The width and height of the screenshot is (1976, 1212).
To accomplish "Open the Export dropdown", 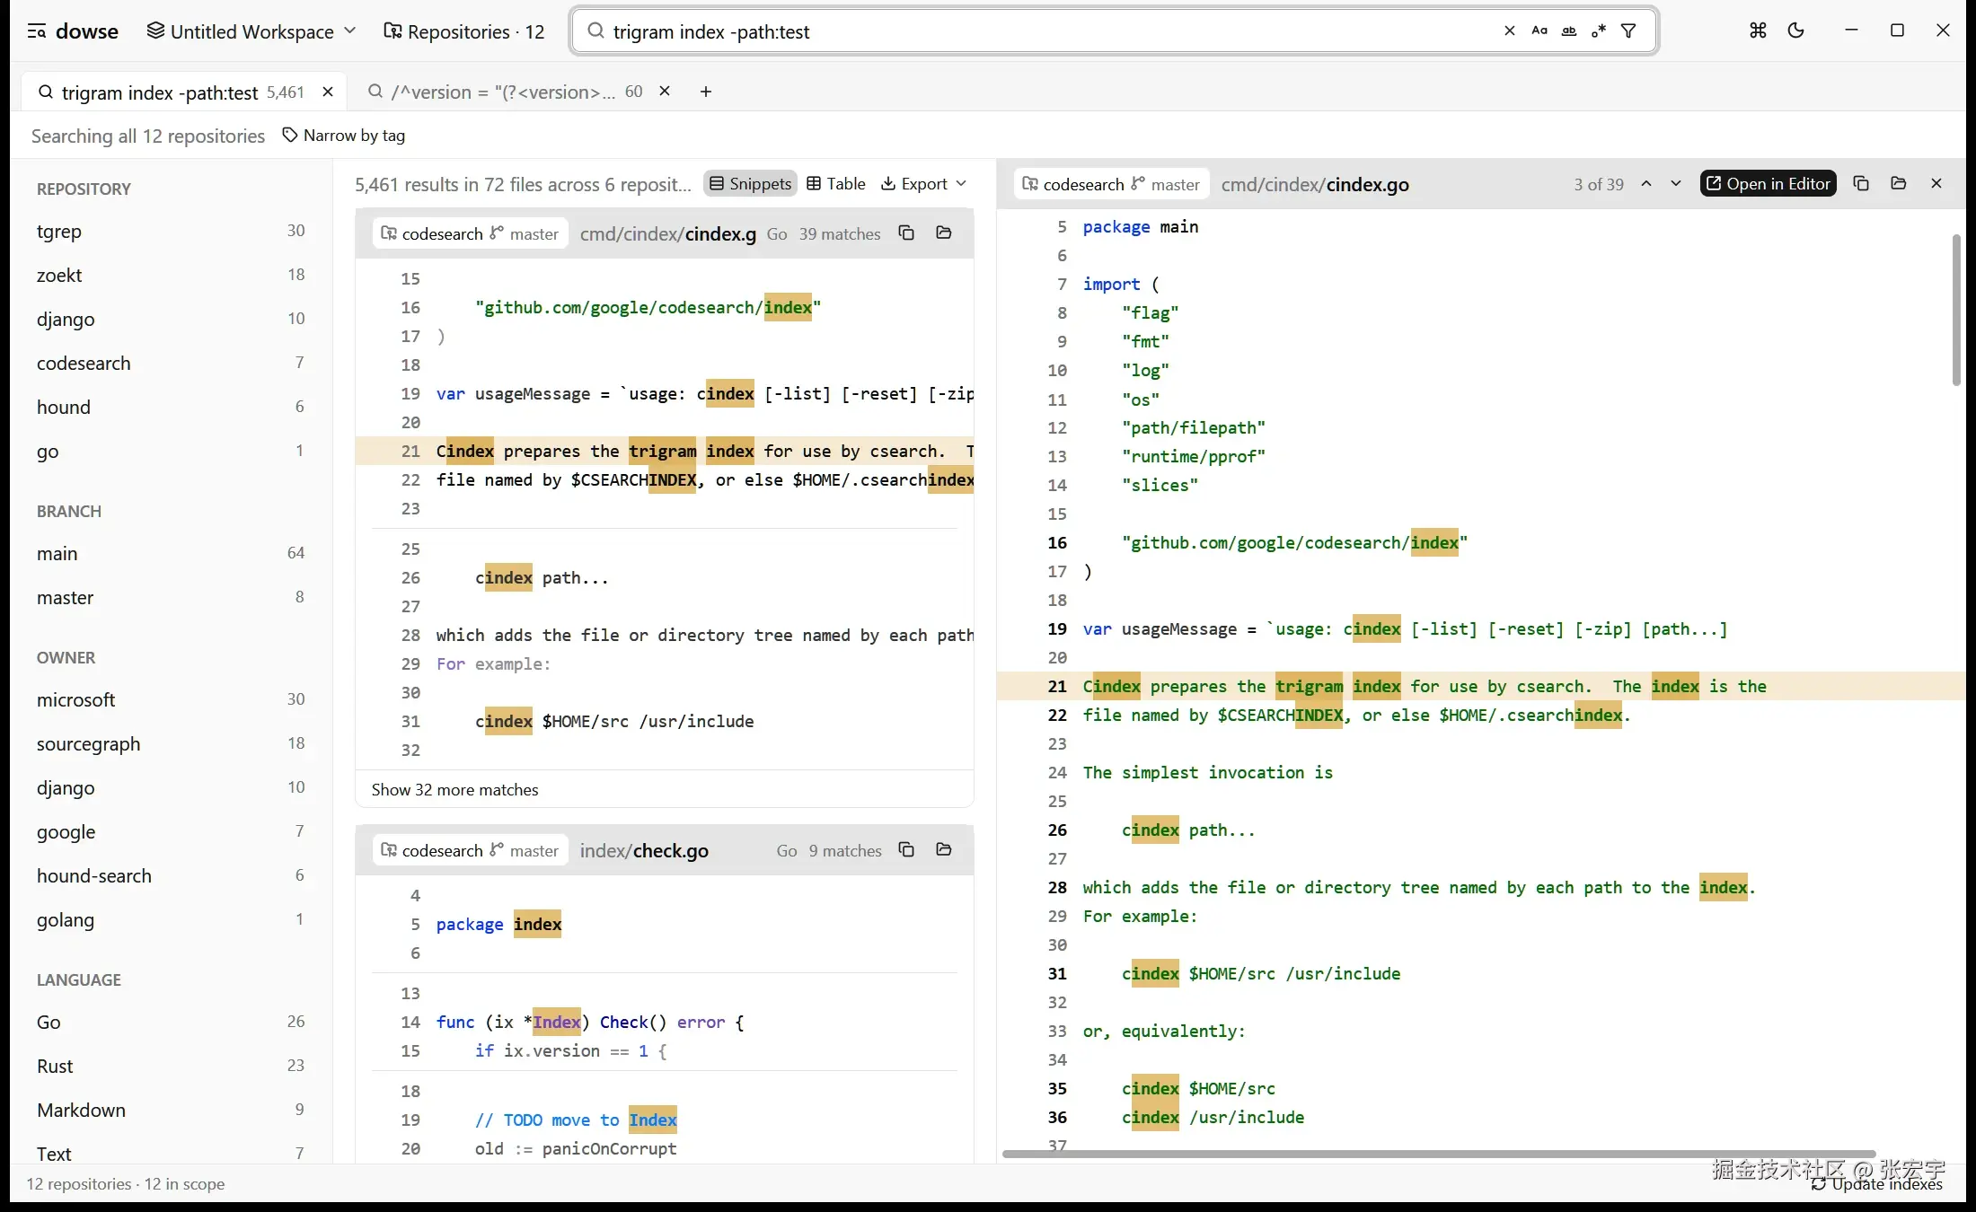I will [923, 184].
